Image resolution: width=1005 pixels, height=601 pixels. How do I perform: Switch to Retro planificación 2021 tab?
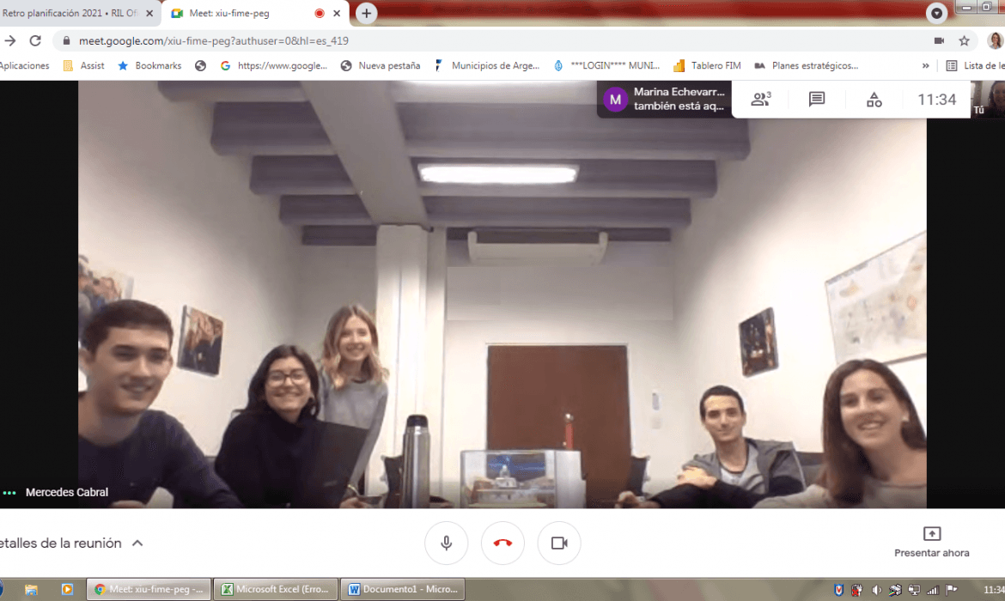click(73, 13)
